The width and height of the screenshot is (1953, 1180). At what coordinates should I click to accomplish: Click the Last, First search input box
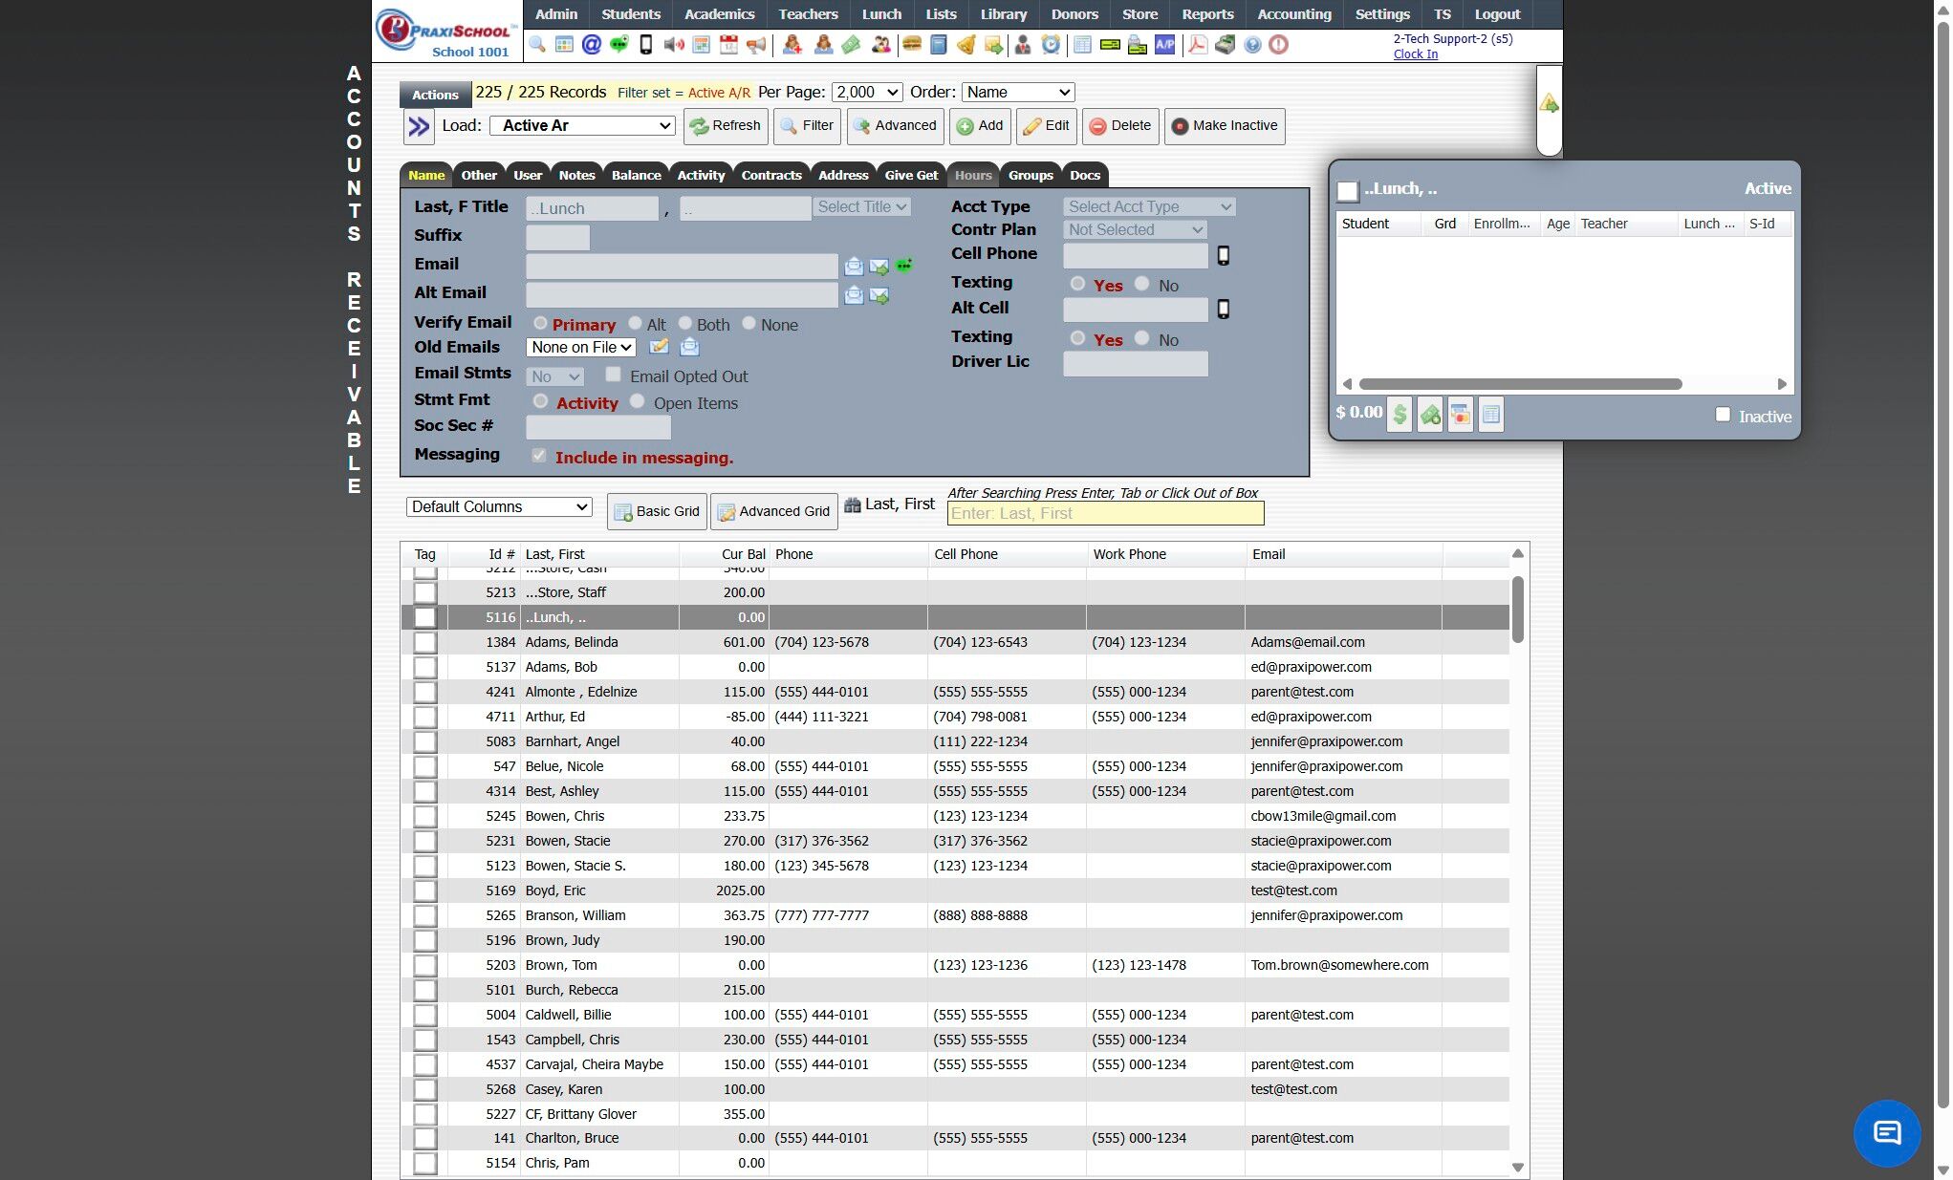1105,514
